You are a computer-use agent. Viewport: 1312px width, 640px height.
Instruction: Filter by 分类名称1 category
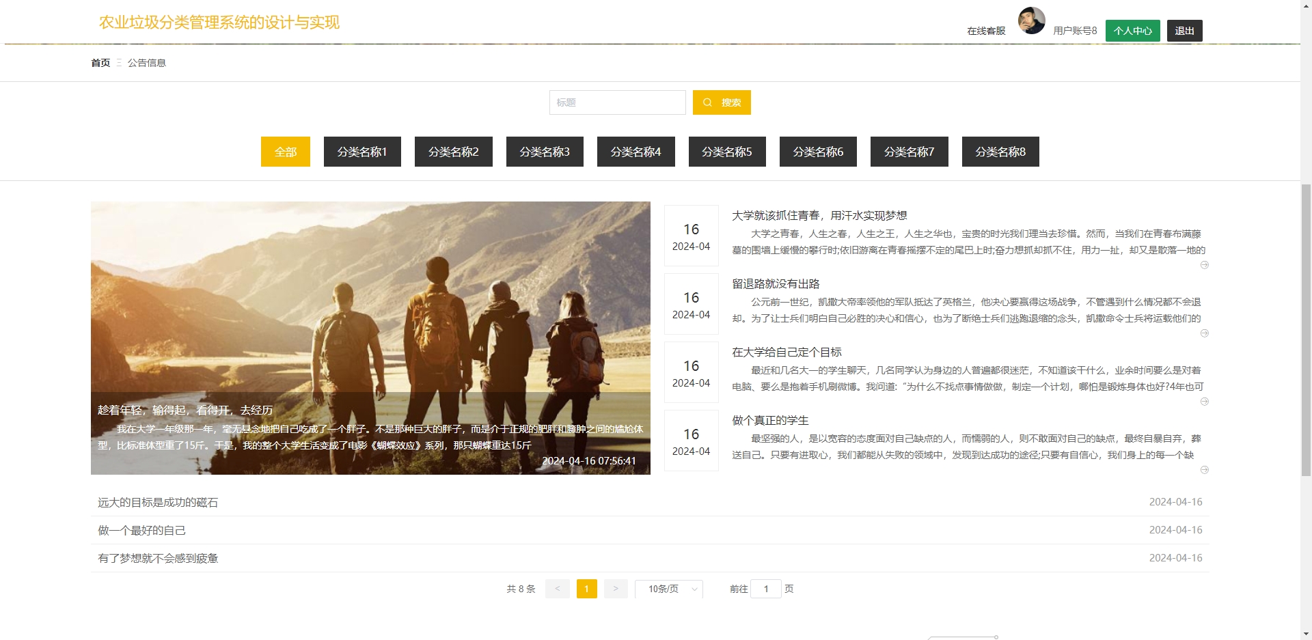pos(362,152)
